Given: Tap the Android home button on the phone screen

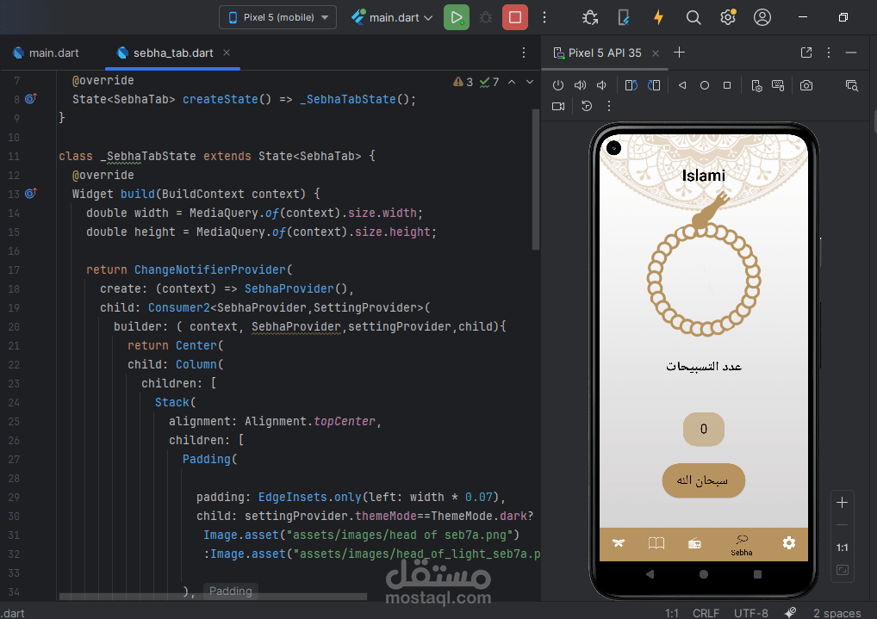Looking at the screenshot, I should pyautogui.click(x=704, y=574).
